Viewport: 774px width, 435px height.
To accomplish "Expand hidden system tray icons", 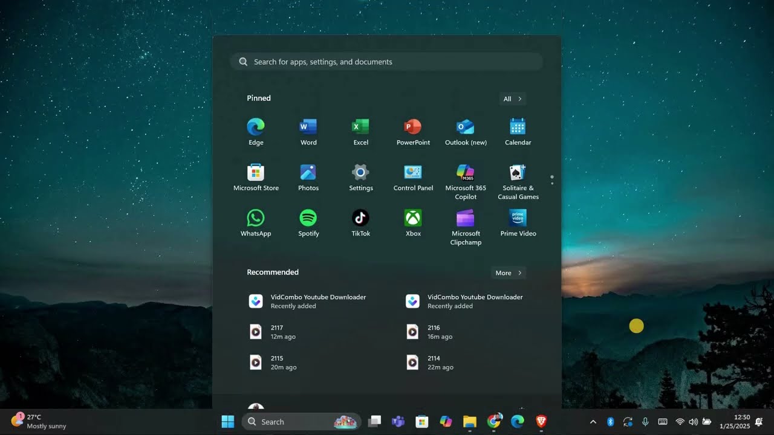I will click(x=593, y=422).
